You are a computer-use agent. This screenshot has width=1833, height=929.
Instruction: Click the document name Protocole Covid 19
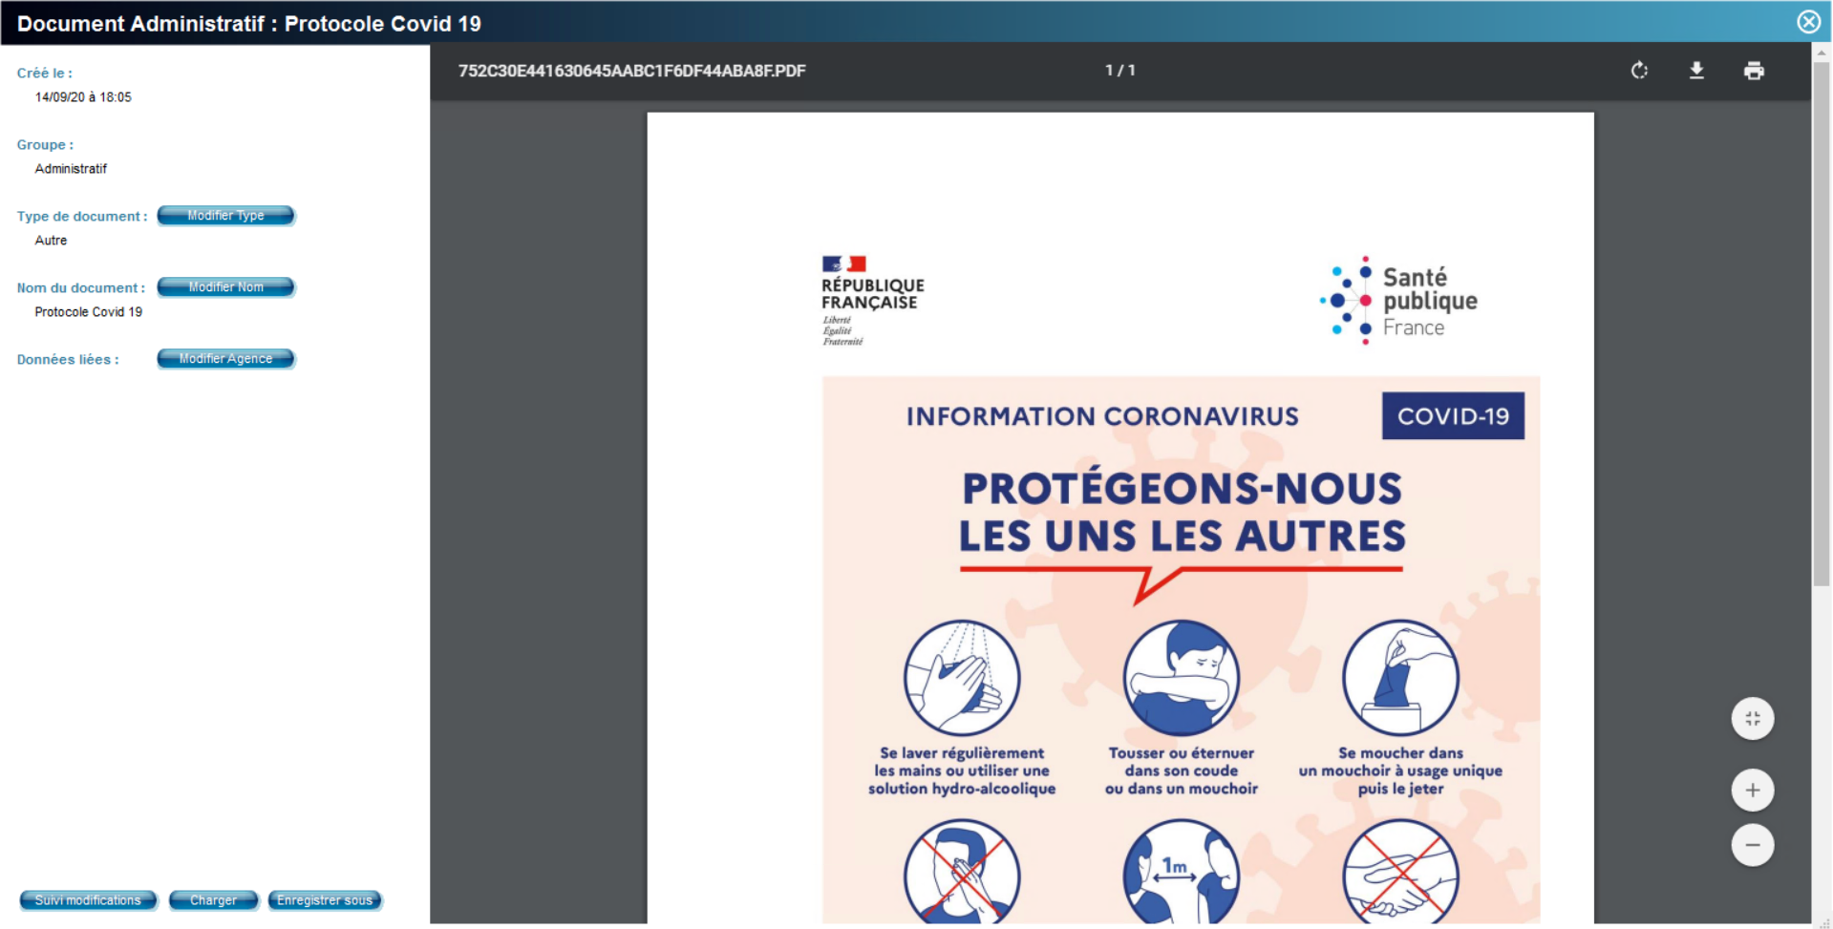pos(88,312)
